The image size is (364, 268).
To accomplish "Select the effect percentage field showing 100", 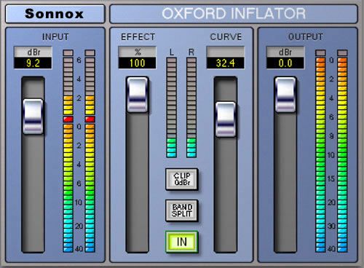I will pyautogui.click(x=138, y=63).
